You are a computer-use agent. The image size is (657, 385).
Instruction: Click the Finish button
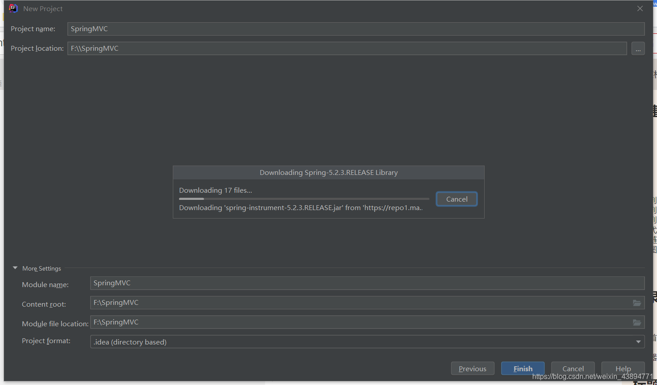[523, 369]
